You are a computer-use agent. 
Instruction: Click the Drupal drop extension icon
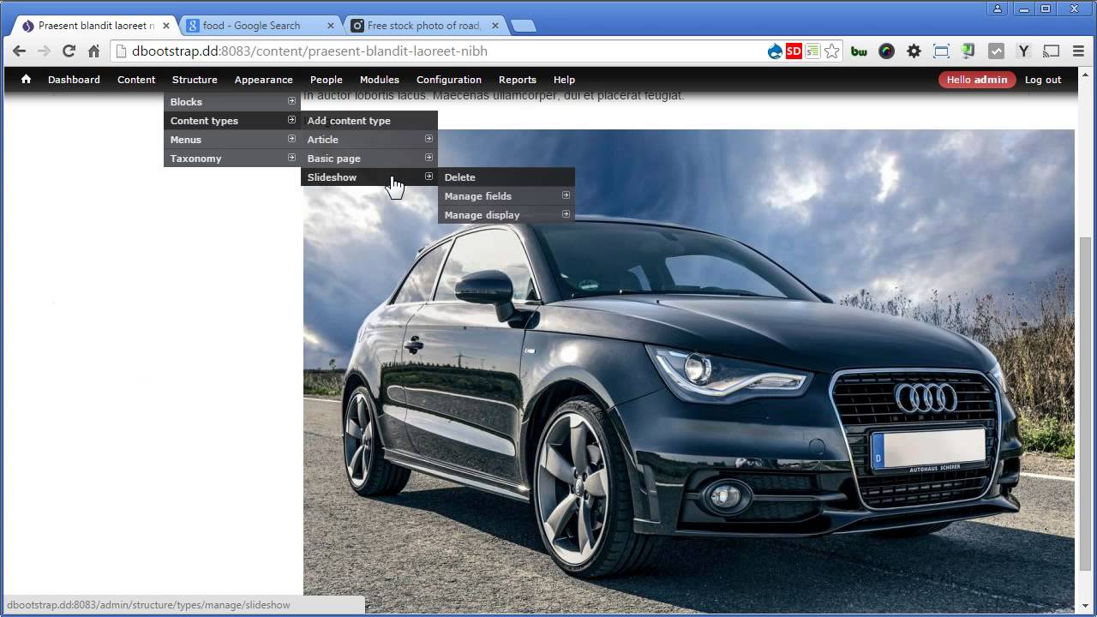click(775, 51)
